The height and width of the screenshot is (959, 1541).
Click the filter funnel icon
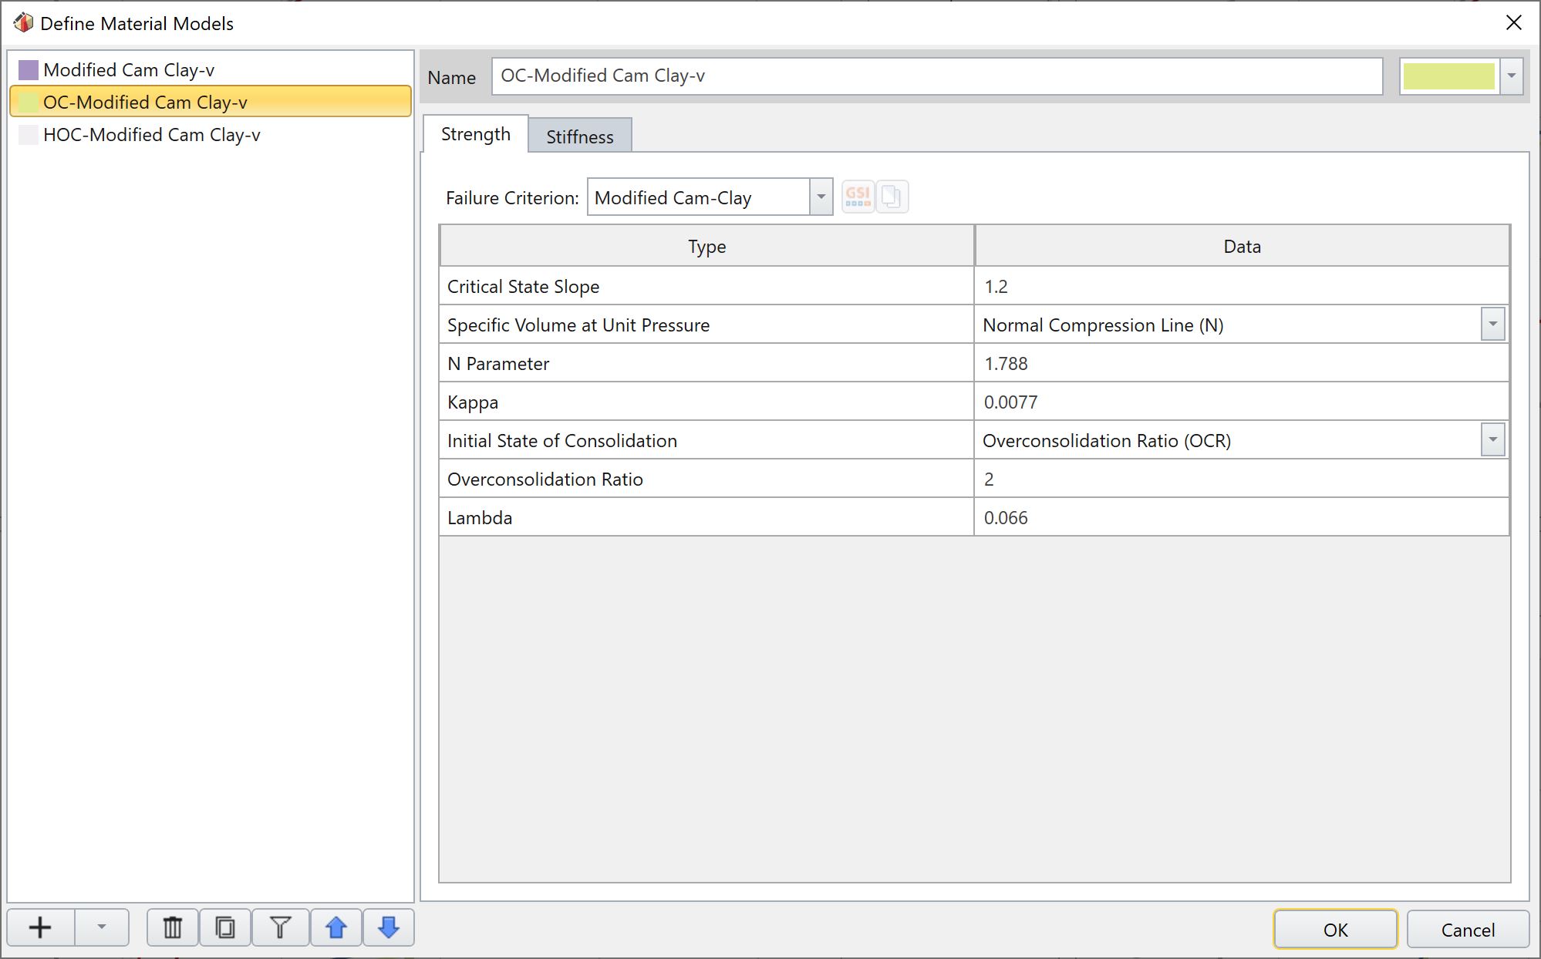281,927
